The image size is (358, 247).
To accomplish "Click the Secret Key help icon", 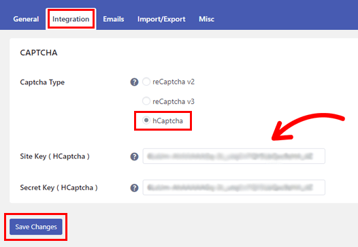I will point(134,188).
